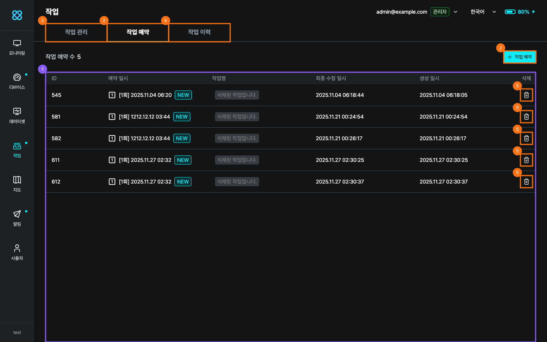Click the 예약 일시 column header
This screenshot has height=342, width=547.
coord(118,78)
